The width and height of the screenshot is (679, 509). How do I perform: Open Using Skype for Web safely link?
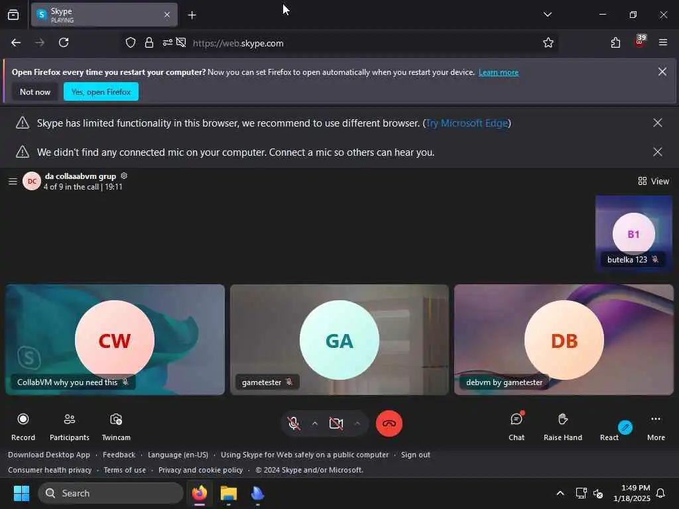point(305,455)
